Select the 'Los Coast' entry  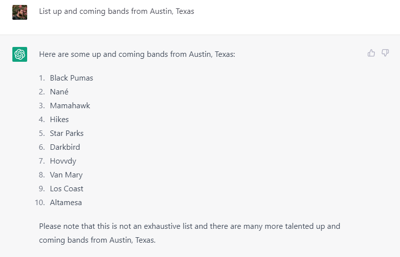66,189
